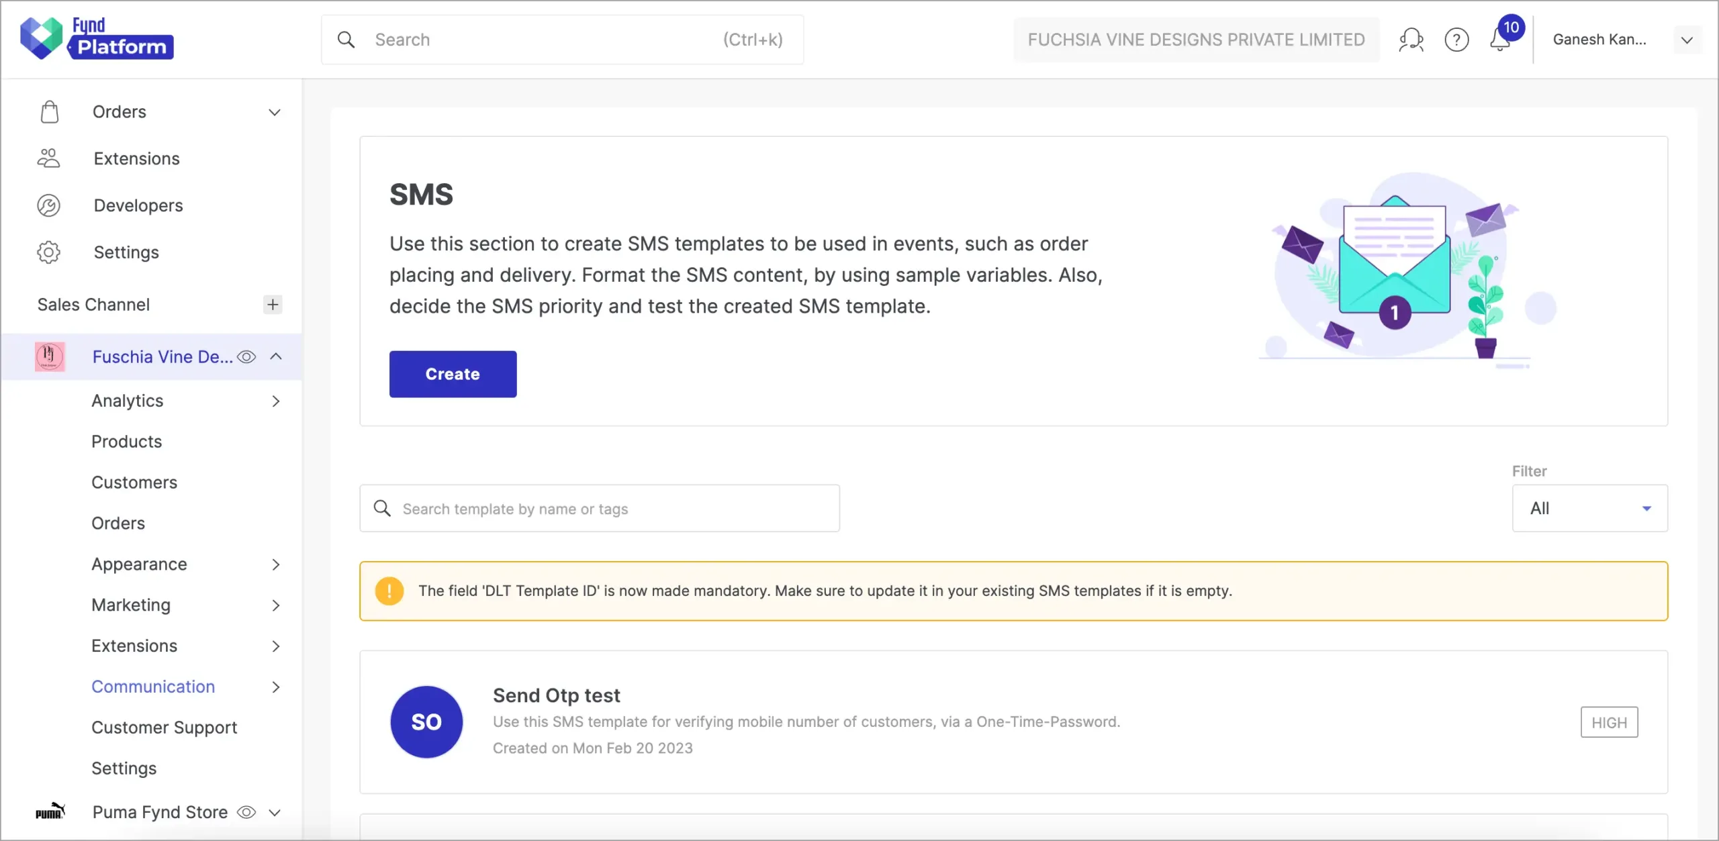Click the search magnifier icon in top bar
Screen dimensions: 1719x841
point(346,39)
